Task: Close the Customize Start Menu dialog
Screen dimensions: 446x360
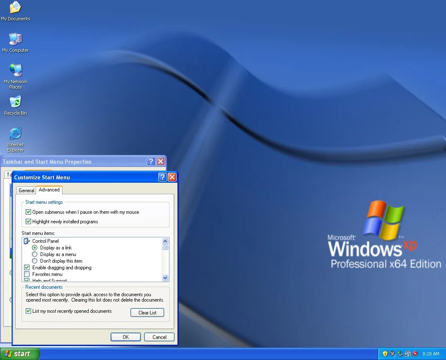Action: (x=172, y=177)
